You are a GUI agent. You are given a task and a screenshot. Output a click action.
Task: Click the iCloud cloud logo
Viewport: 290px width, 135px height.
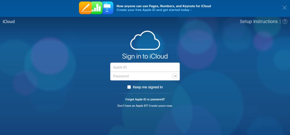pos(145,40)
